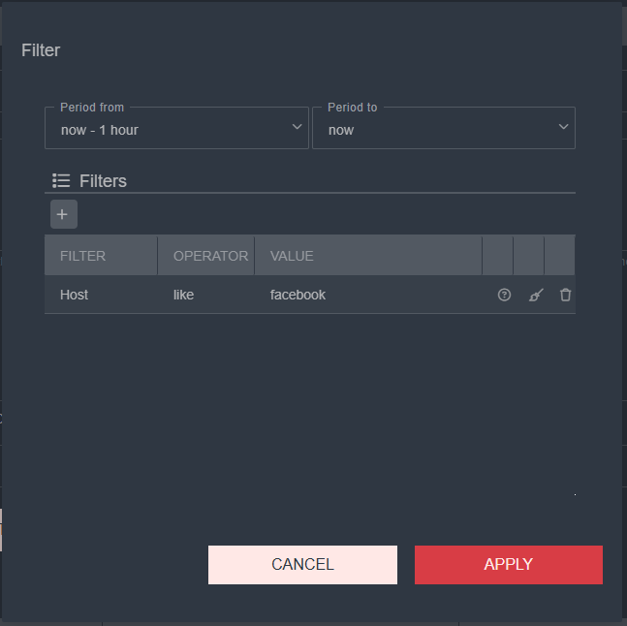
Task: Select the 'facebook' value cell
Action: point(298,295)
